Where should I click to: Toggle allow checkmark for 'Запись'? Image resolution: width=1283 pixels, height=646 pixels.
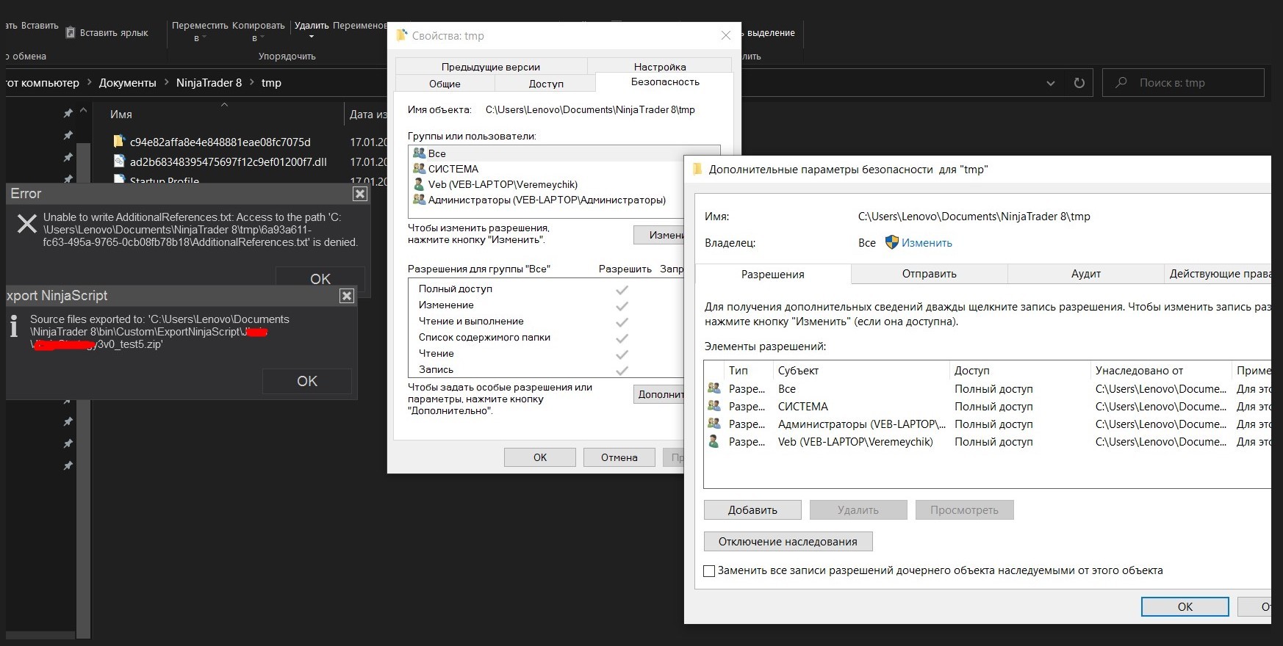pos(622,371)
